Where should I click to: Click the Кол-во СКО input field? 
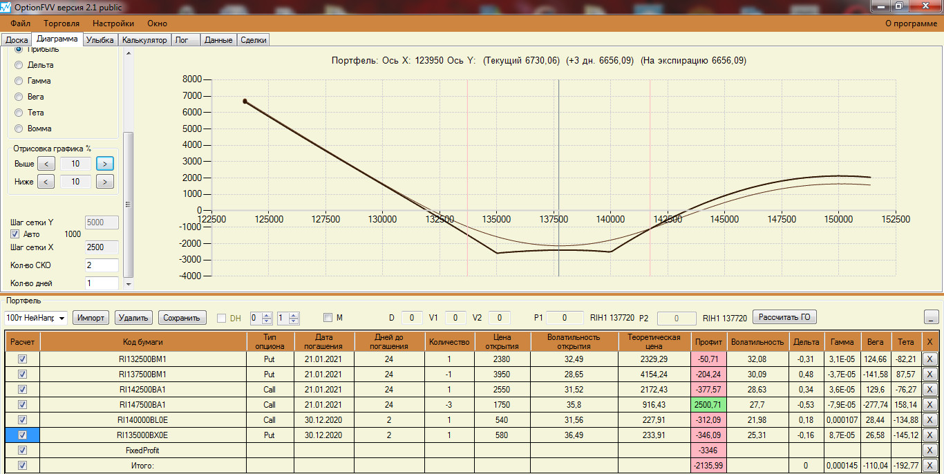pos(102,265)
